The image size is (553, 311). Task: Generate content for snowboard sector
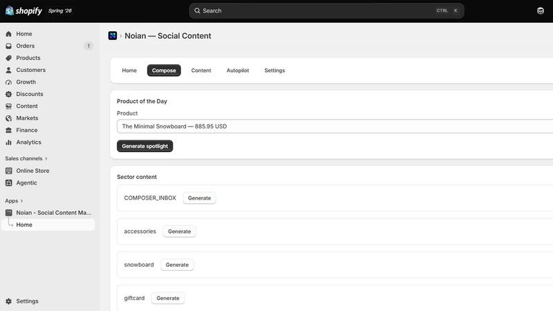click(177, 265)
